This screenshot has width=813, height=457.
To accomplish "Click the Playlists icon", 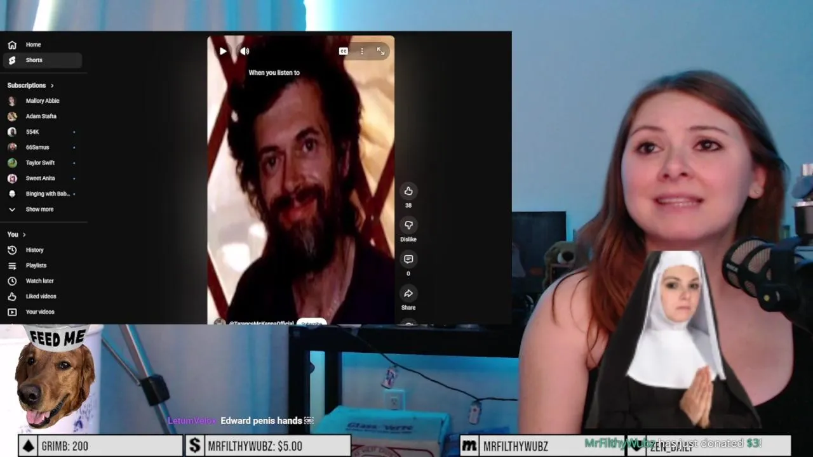I will click(x=12, y=266).
